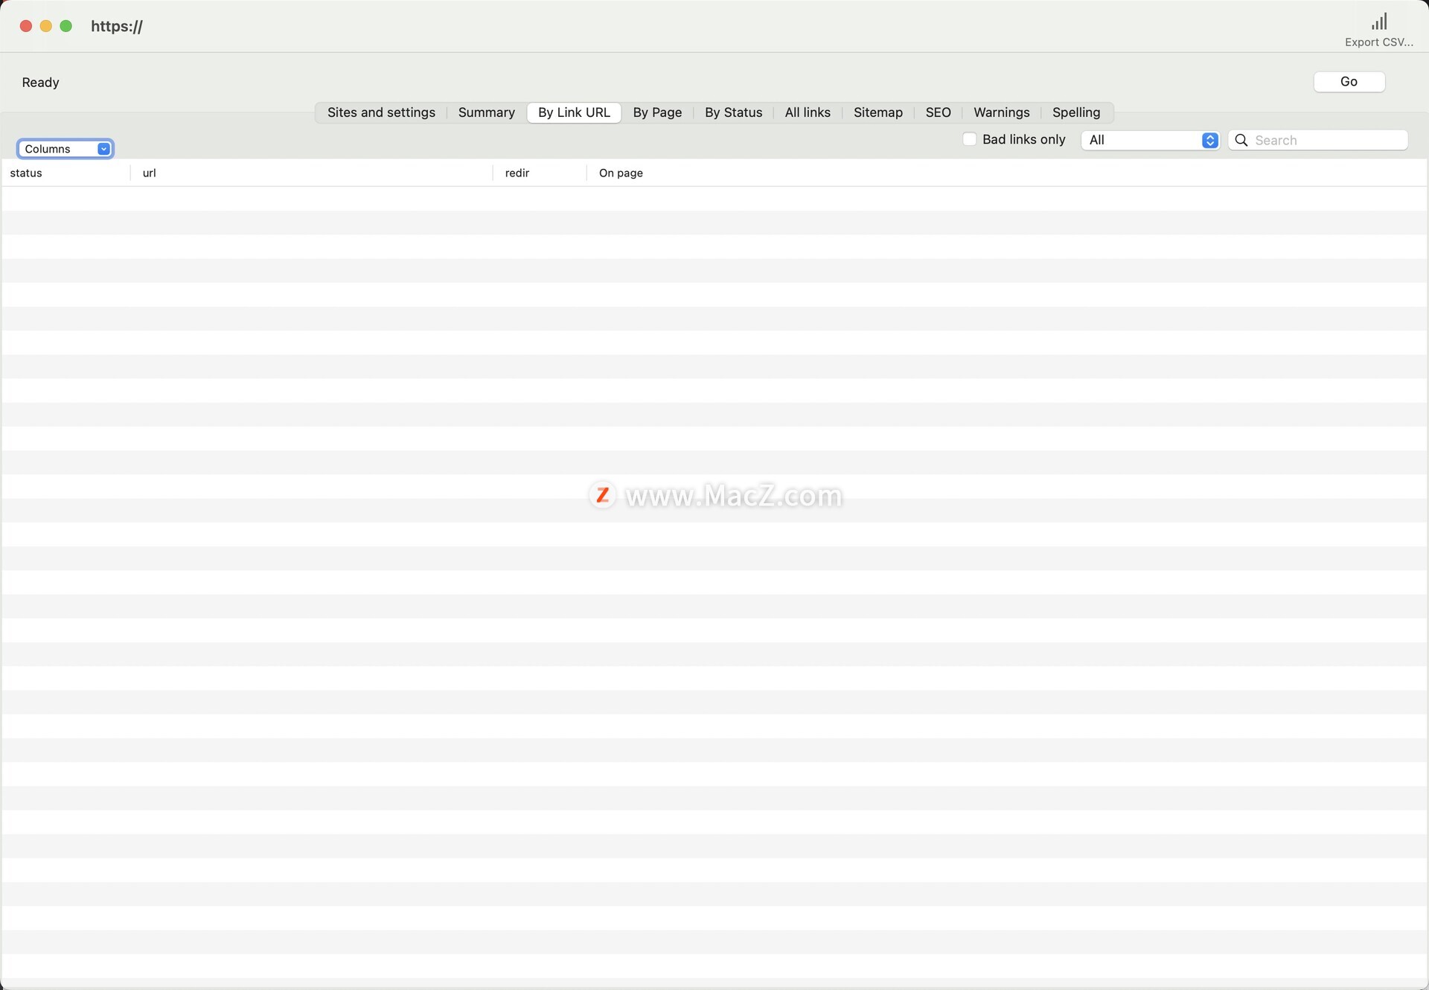This screenshot has height=990, width=1429.
Task: Maximize the window with the green button
Action: (x=65, y=26)
